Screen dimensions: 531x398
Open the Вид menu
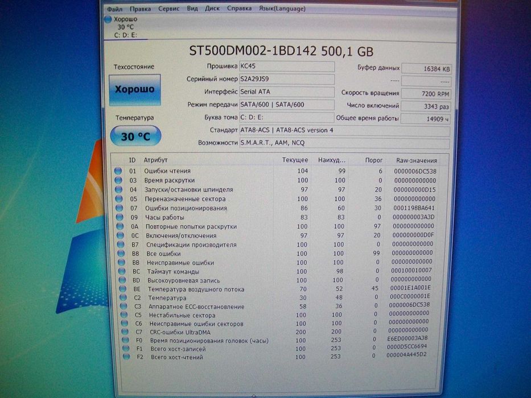192,8
